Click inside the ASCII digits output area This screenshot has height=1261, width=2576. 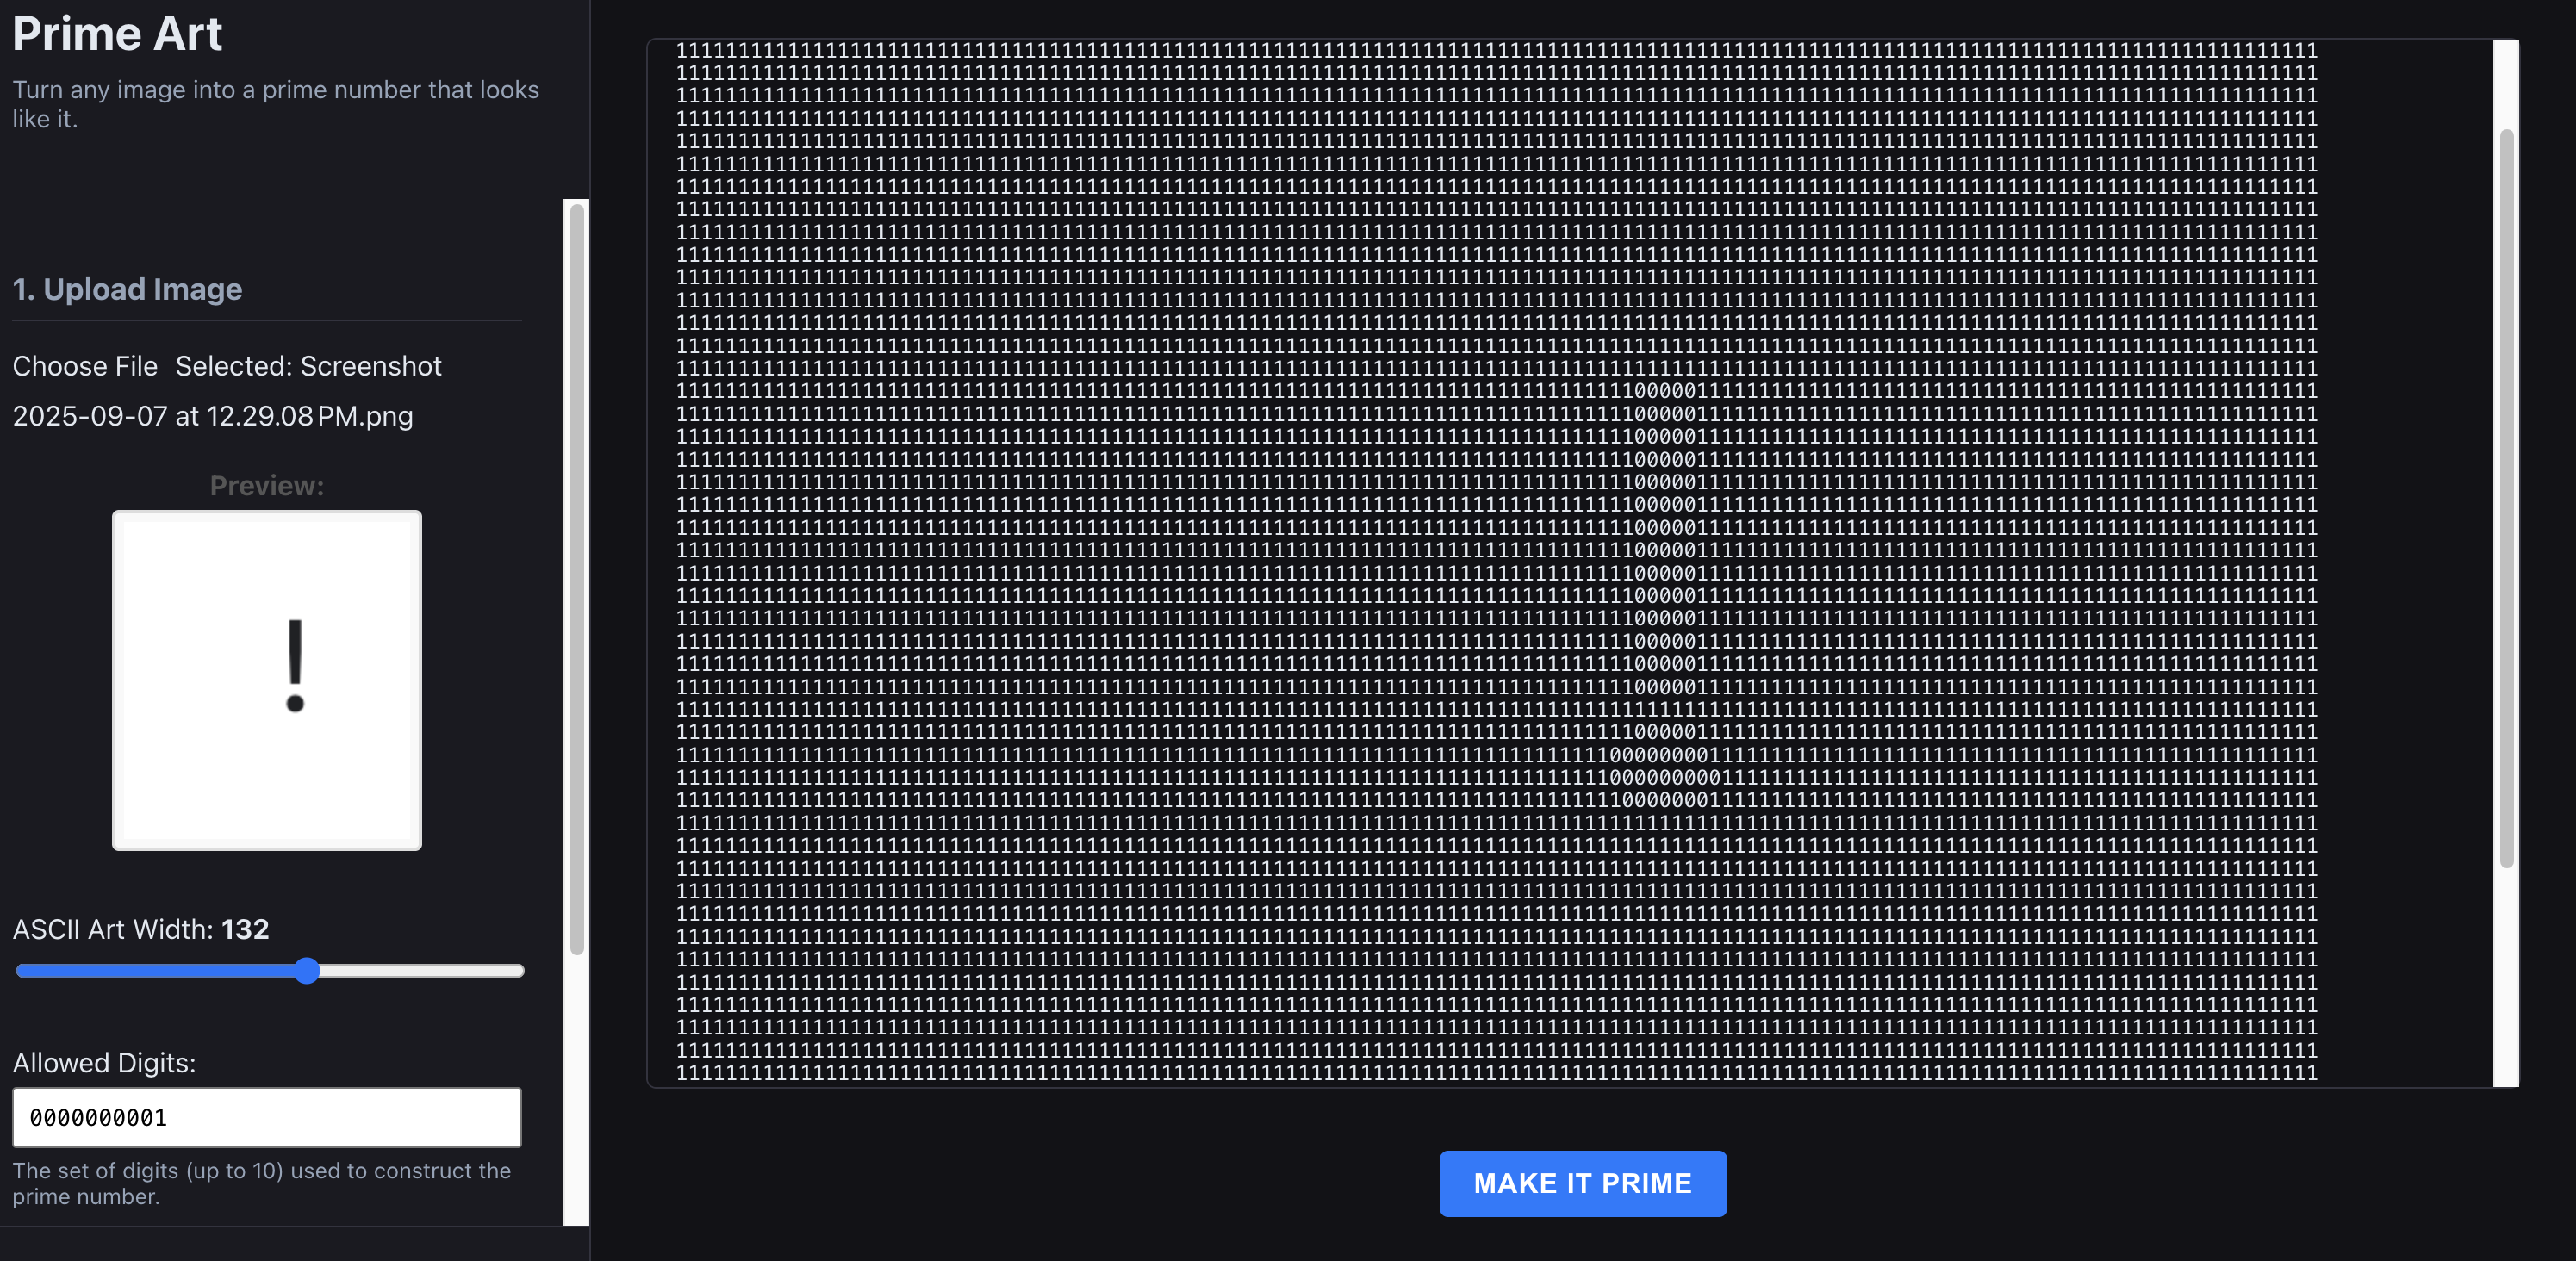(1200, 300)
